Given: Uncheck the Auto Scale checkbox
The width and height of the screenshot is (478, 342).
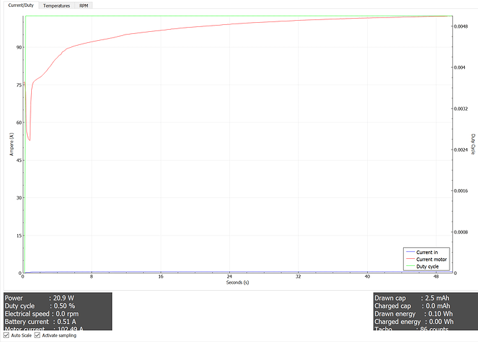Looking at the screenshot, I should 8,335.
